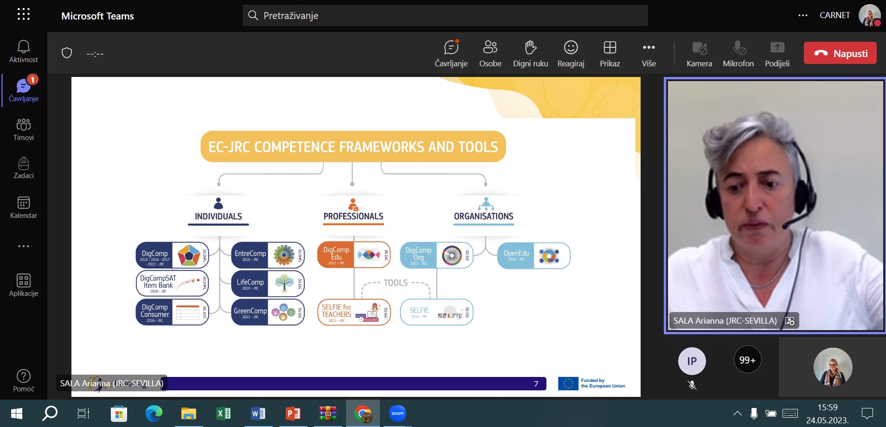This screenshot has height=427, width=886.
Task: Click the shield meeting security icon
Action: [x=67, y=53]
